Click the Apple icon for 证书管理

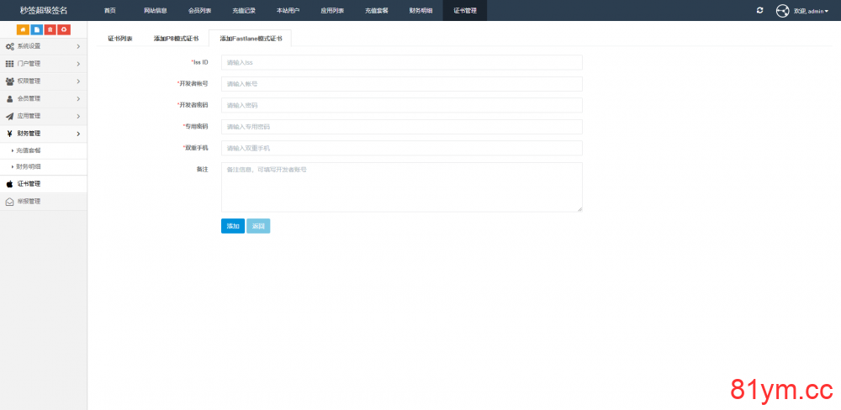pos(10,184)
